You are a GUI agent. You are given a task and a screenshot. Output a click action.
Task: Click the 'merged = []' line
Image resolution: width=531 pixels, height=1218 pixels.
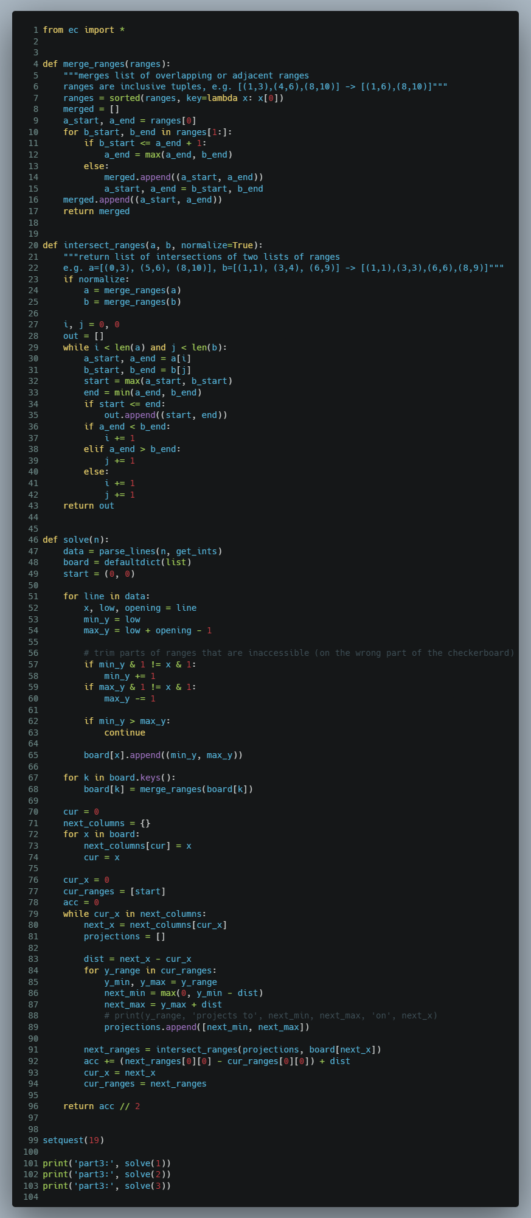click(x=91, y=109)
